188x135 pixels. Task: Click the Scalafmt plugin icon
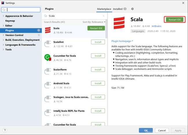click(48, 44)
